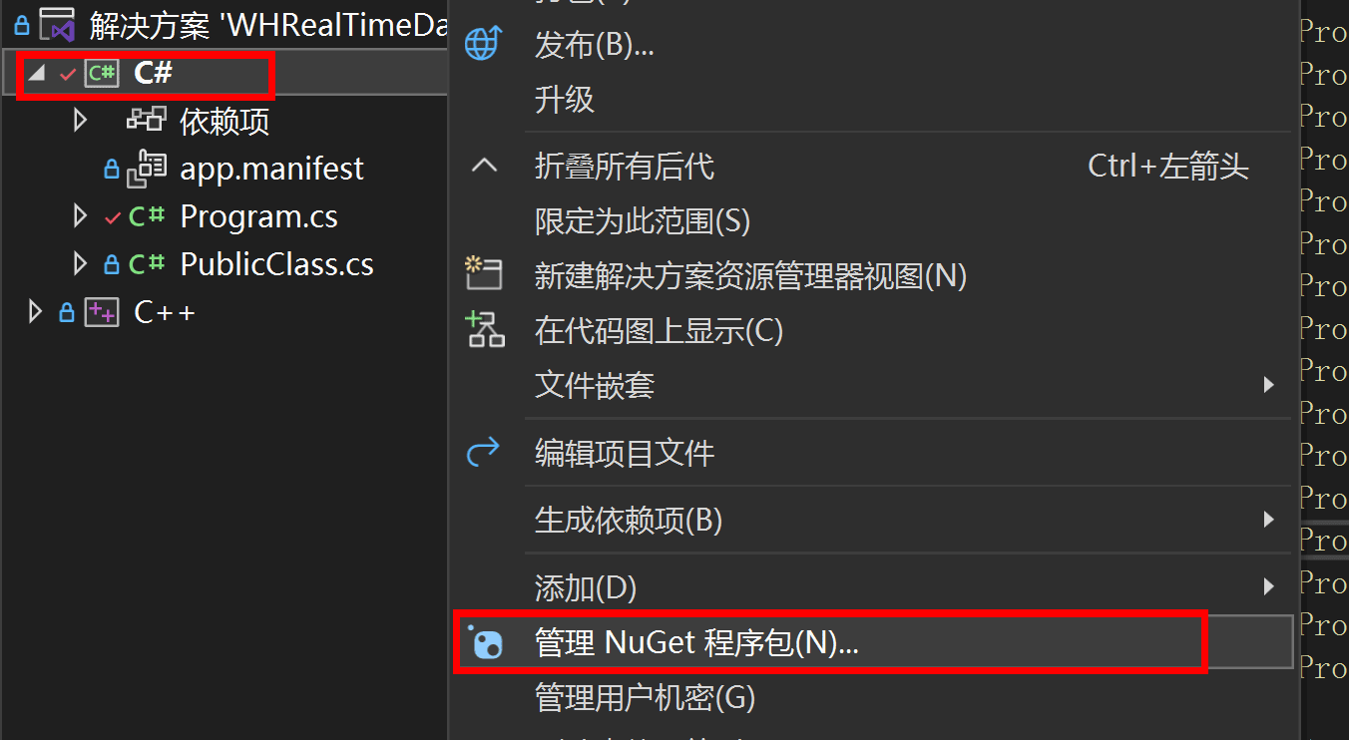1349x740 pixels.
Task: Click the new solution explorer view icon
Action: 484,274
